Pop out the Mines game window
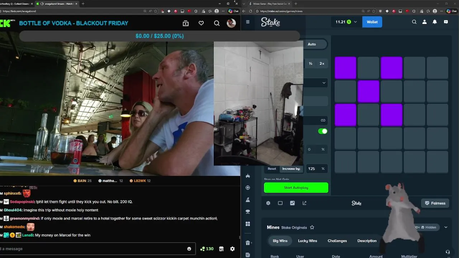 pyautogui.click(x=304, y=203)
